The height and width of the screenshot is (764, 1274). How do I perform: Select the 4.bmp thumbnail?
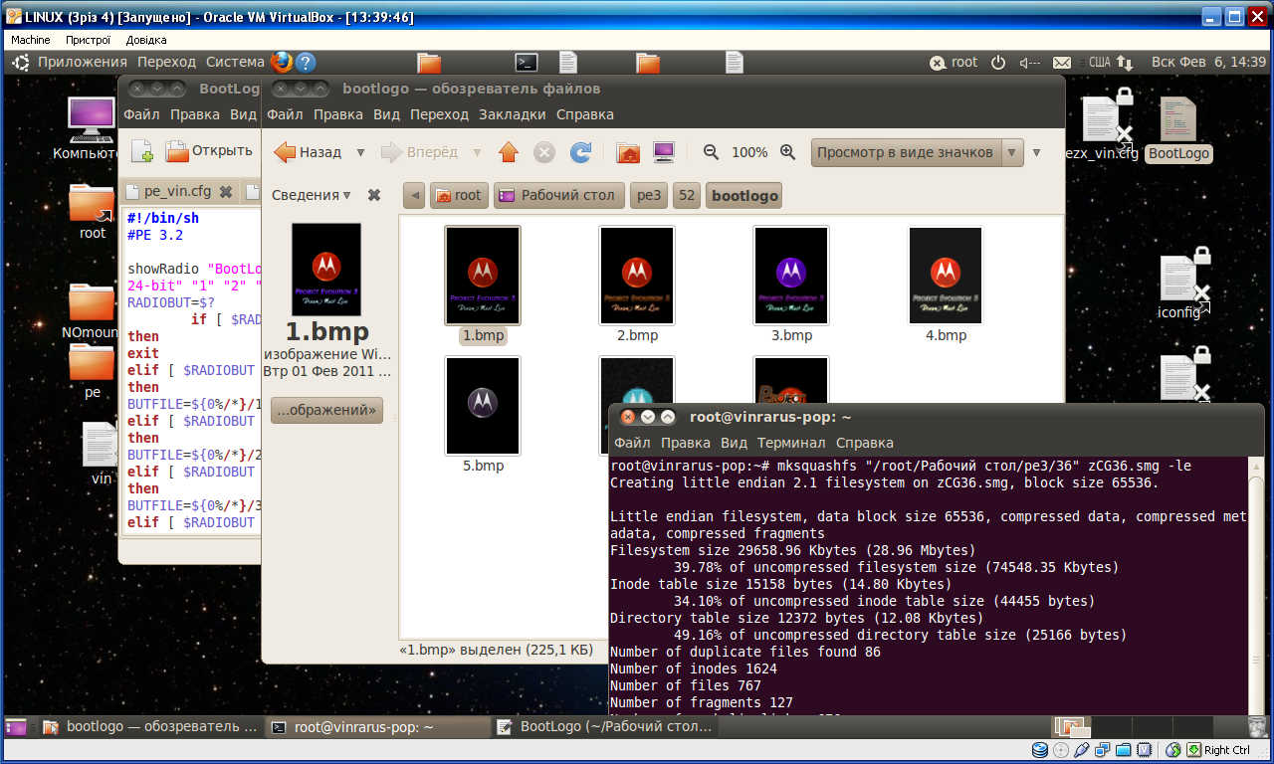click(x=946, y=276)
